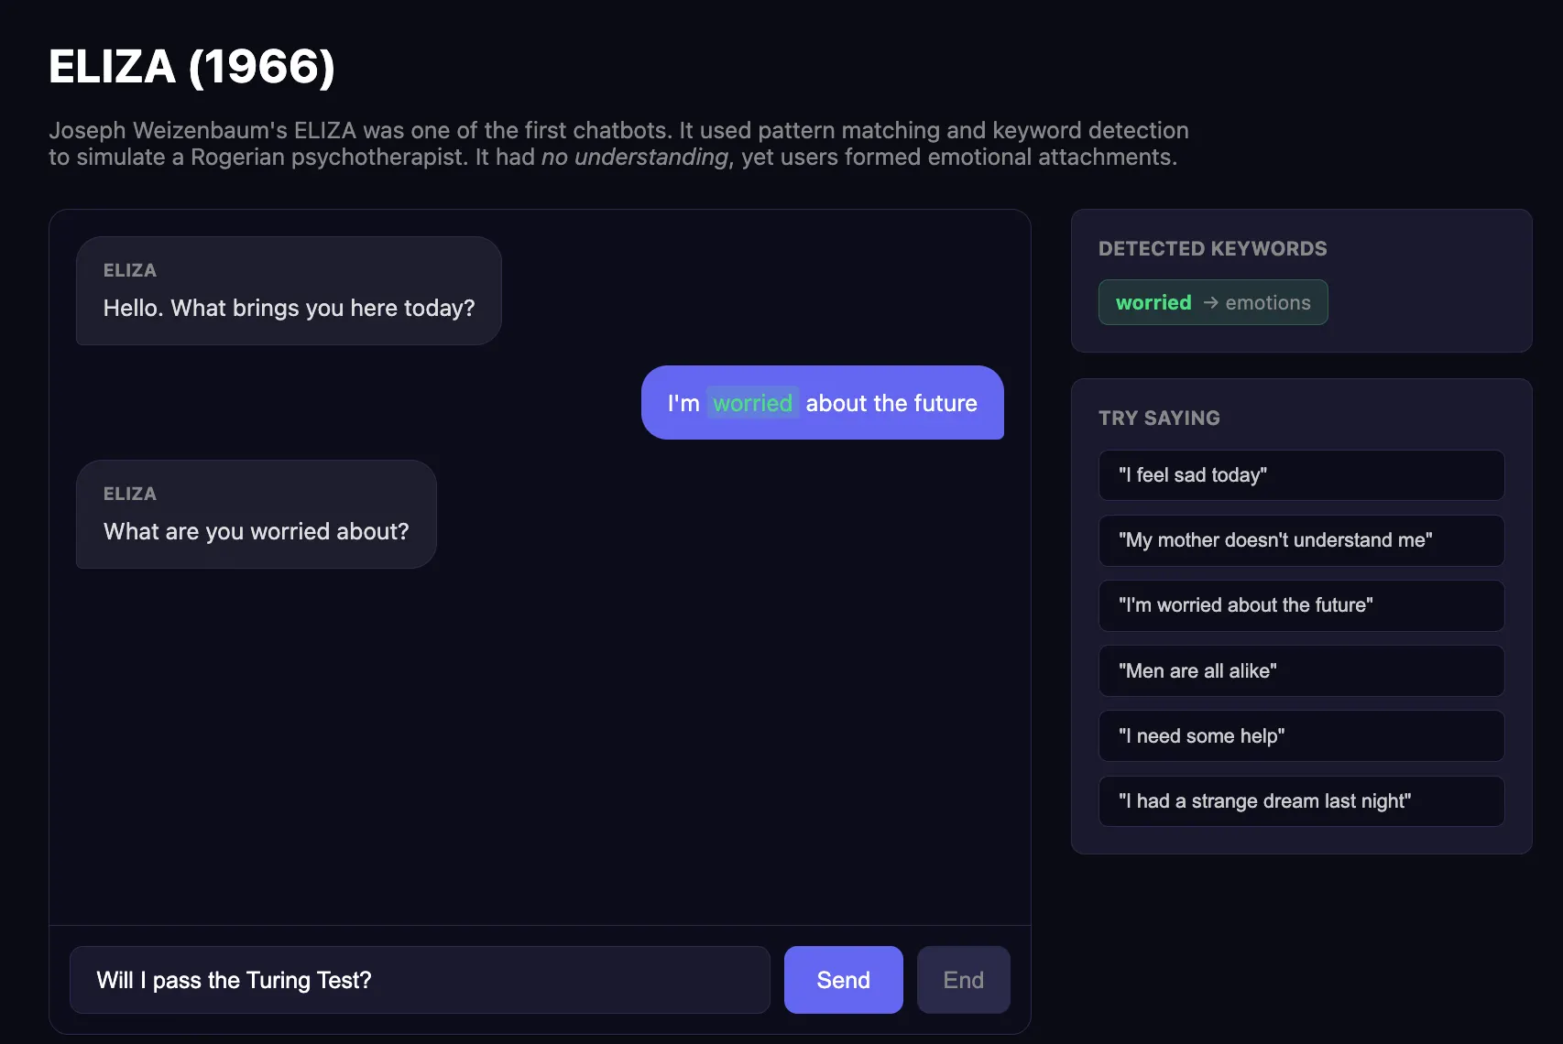The width and height of the screenshot is (1563, 1044).
Task: Select "I had a strange dream last night"
Action: coord(1301,801)
